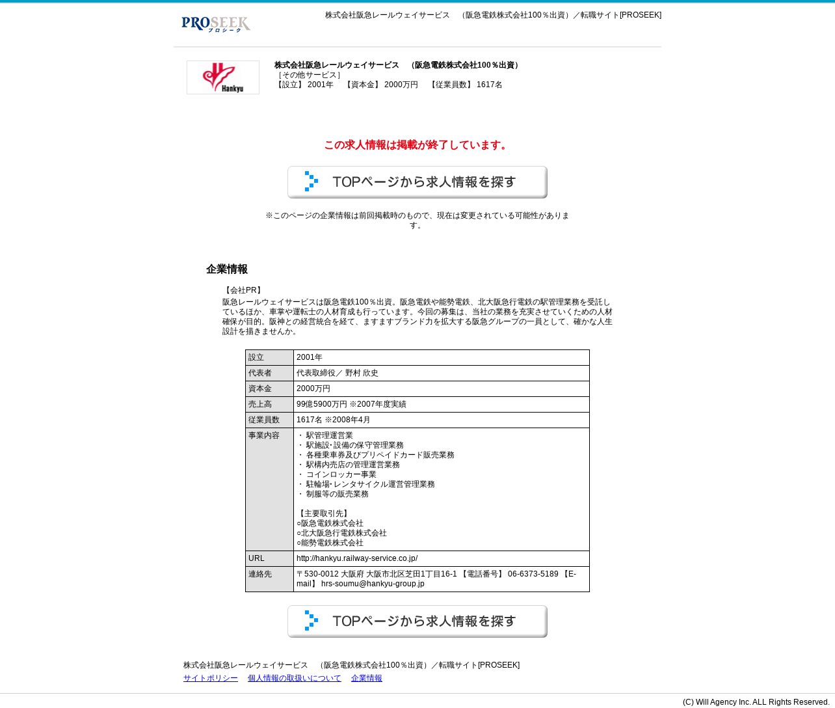Click the bold company name heading beside logo
The width and height of the screenshot is (835, 708).
[398, 65]
